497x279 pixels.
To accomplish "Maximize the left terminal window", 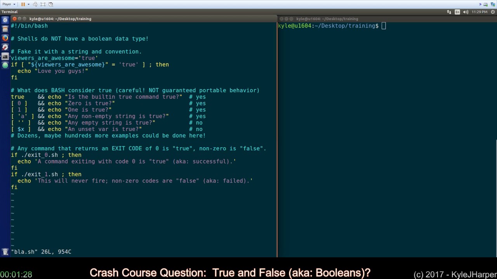I will pyautogui.click(x=25, y=19).
